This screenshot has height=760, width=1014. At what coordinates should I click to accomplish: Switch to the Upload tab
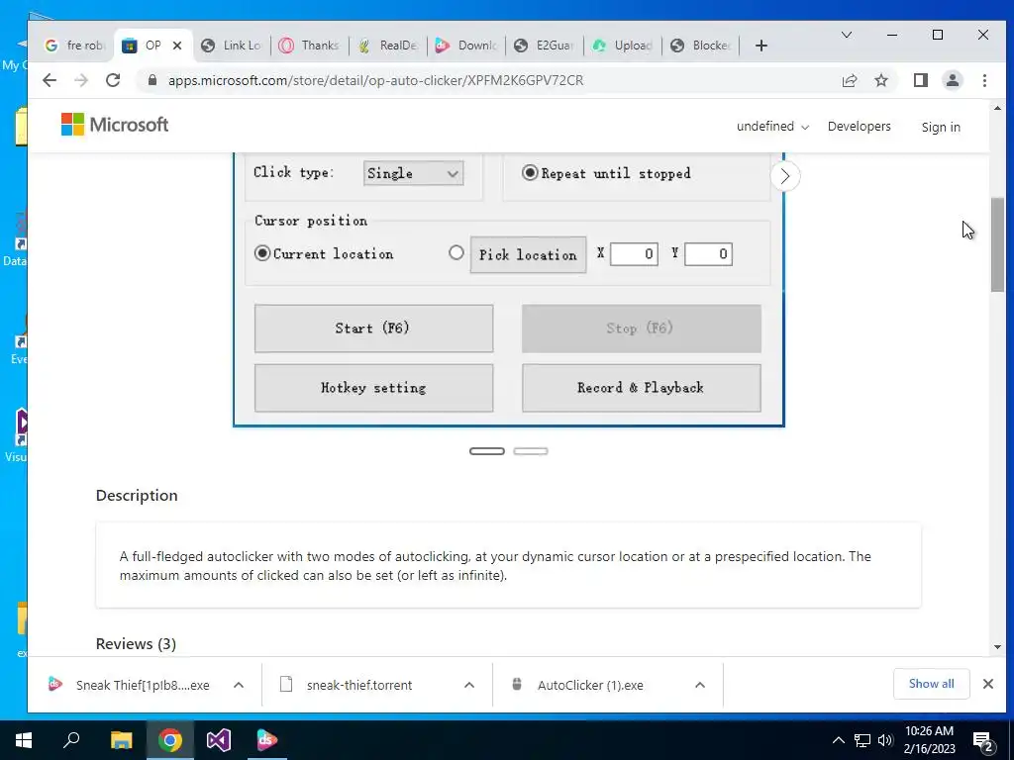[x=623, y=46]
